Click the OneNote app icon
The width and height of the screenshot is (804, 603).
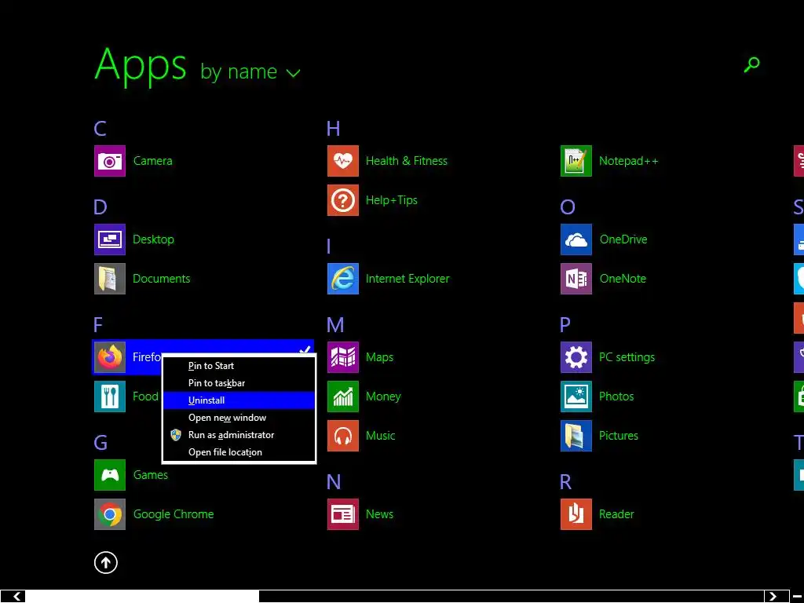576,279
